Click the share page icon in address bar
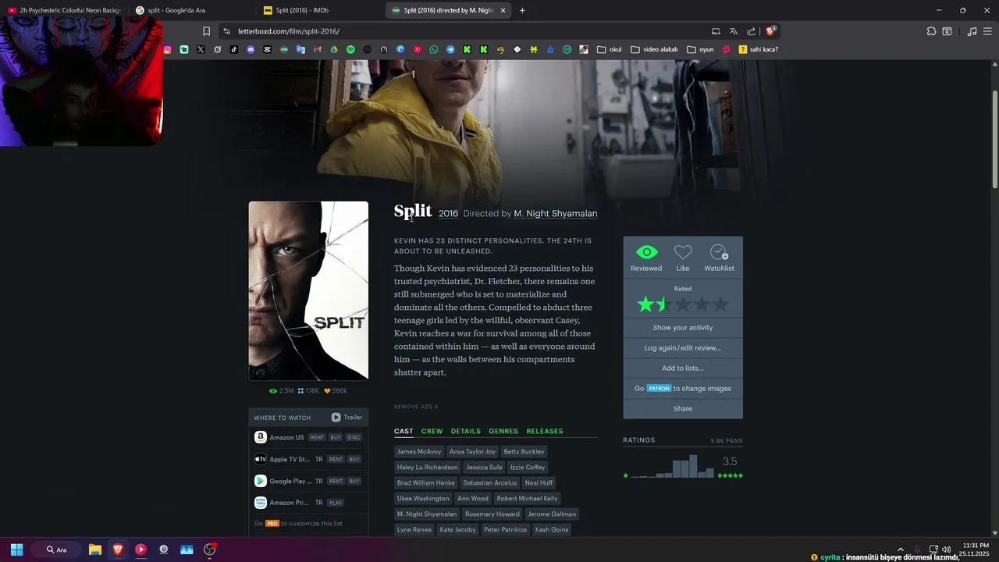The height and width of the screenshot is (562, 999). (751, 31)
